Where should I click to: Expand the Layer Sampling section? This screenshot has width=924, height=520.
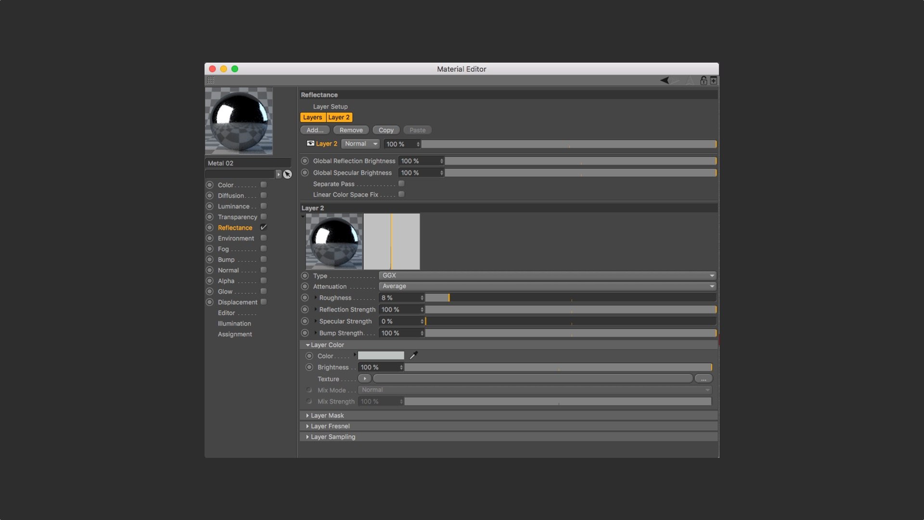pyautogui.click(x=509, y=436)
